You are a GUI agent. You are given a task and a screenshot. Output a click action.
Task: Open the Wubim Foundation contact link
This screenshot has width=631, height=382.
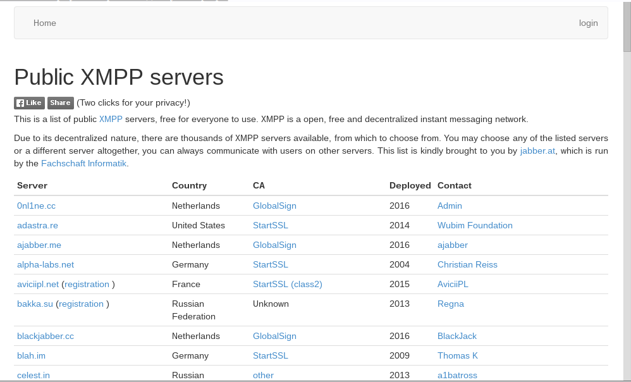[475, 225]
